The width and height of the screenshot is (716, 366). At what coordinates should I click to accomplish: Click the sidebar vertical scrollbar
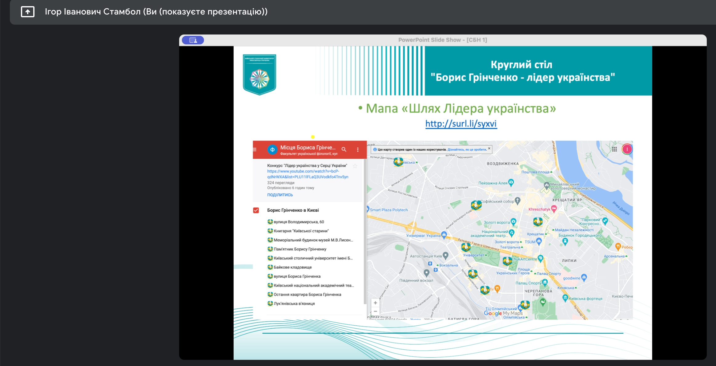tap(365, 231)
